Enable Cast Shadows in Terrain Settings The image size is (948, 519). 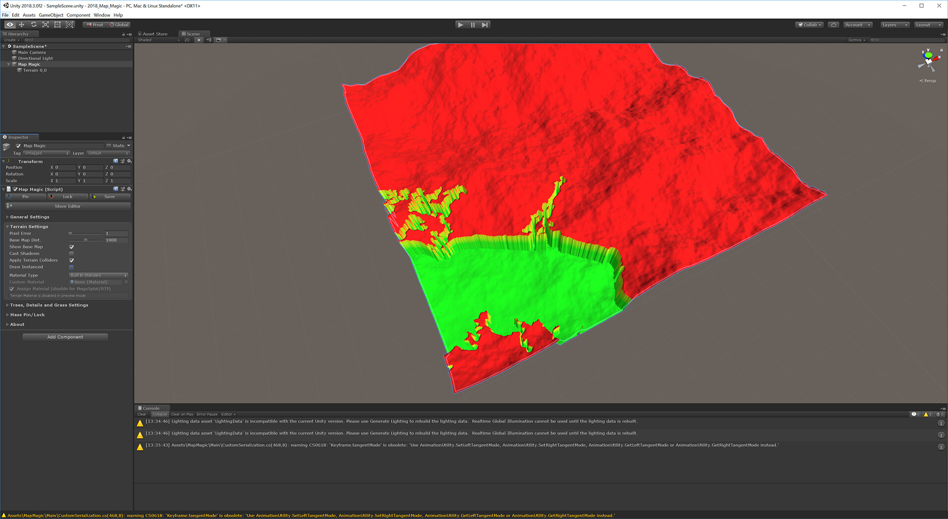click(71, 254)
